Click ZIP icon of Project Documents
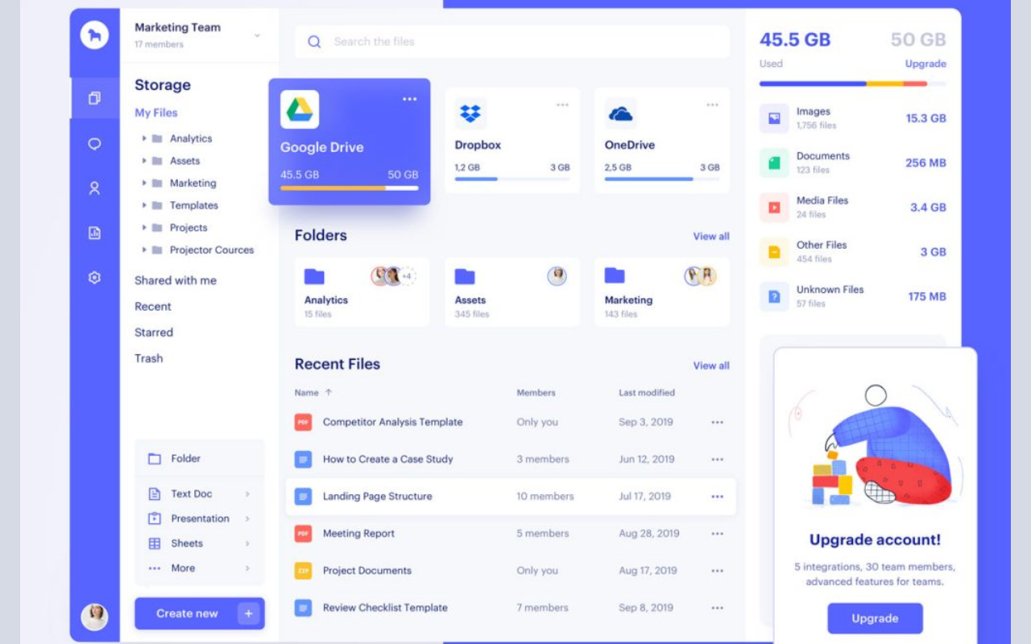Image resolution: width=1031 pixels, height=644 pixels. click(x=303, y=571)
